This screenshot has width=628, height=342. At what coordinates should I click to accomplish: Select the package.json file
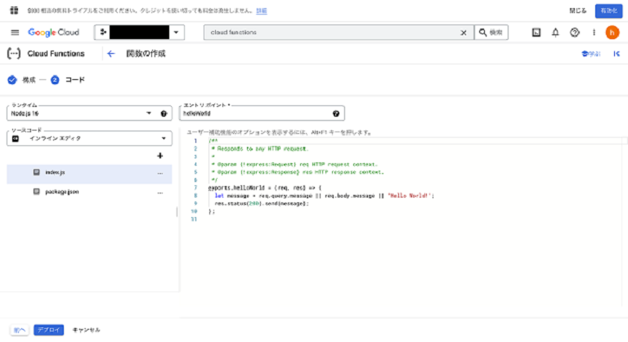[61, 192]
